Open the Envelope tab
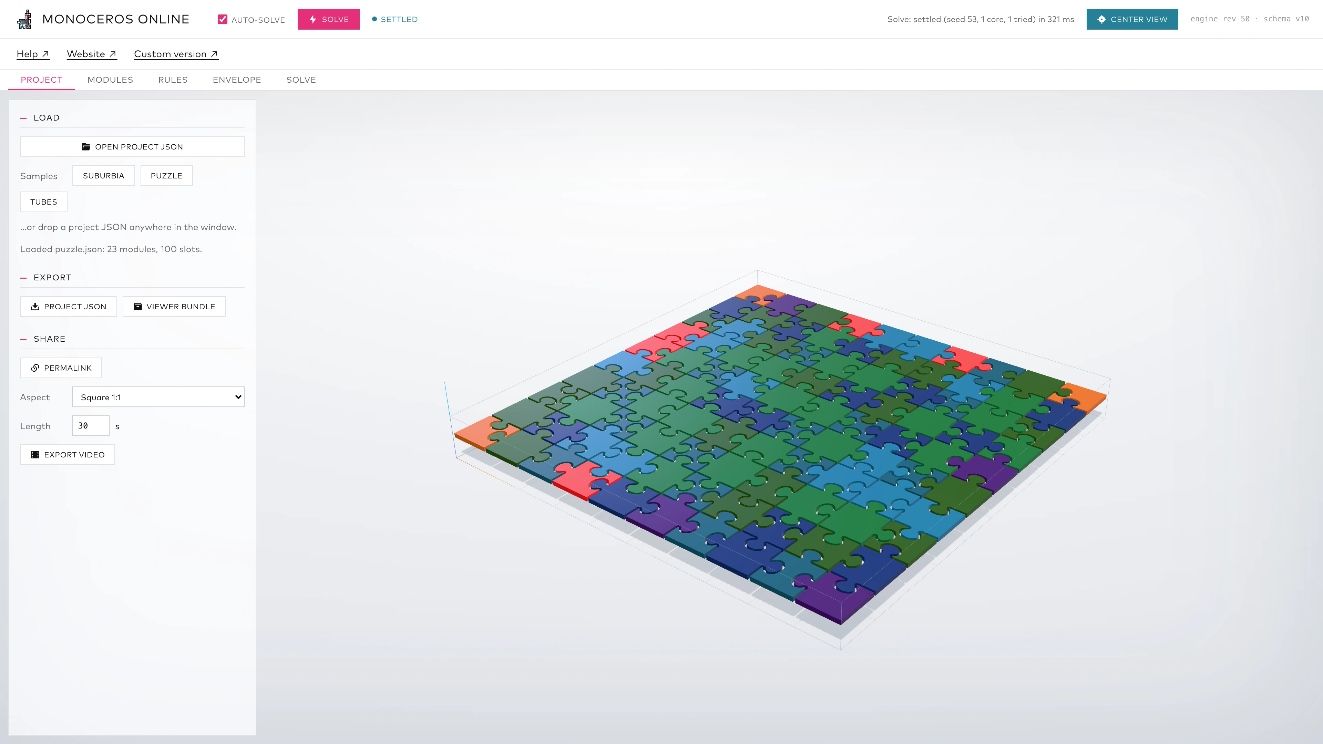 point(237,80)
